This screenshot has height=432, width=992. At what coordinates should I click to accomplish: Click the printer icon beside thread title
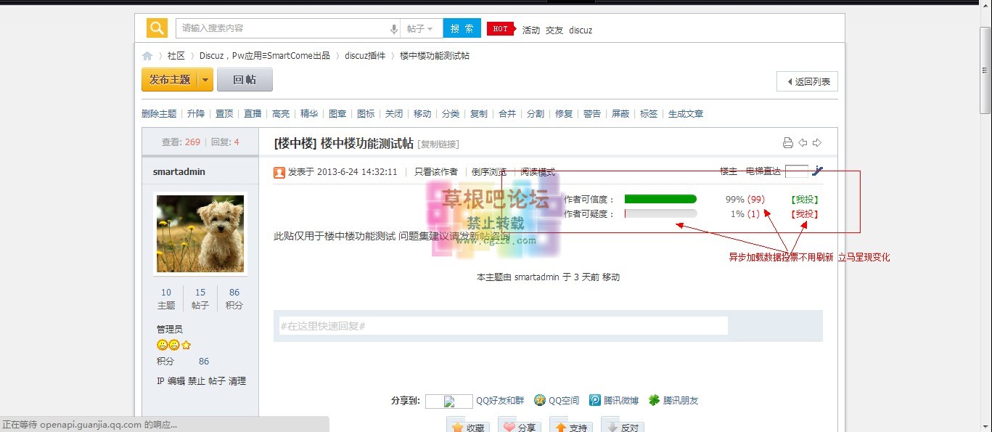pyautogui.click(x=788, y=143)
